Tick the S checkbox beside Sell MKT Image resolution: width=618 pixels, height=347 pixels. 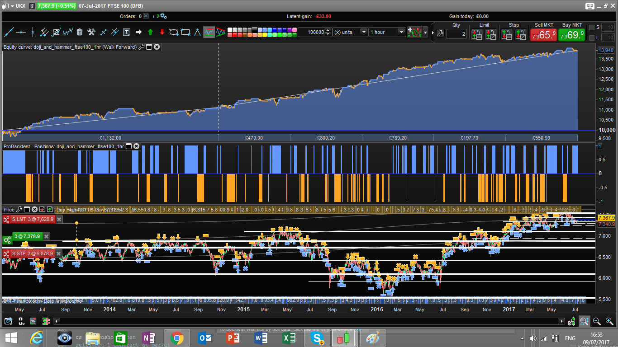pos(592,28)
